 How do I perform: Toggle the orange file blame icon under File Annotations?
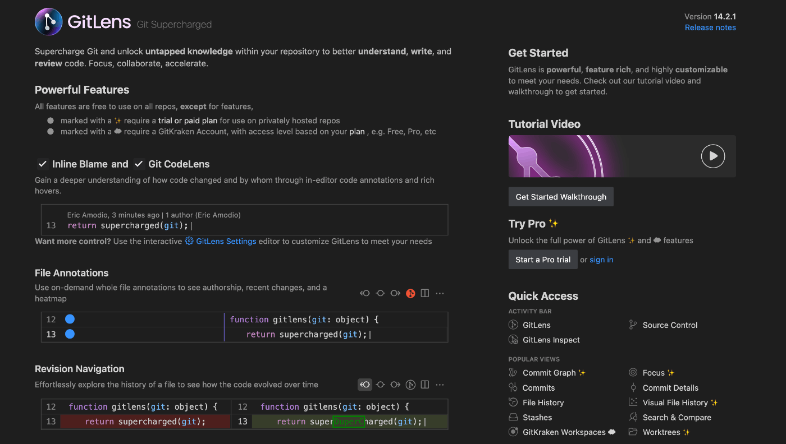(x=410, y=293)
